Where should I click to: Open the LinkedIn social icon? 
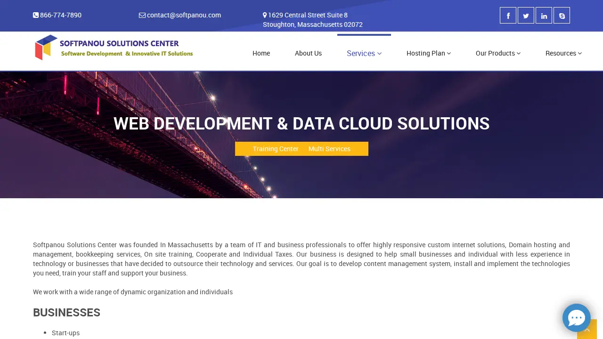[544, 16]
